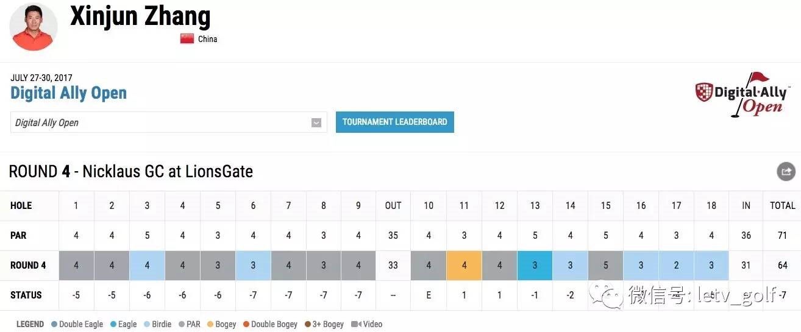Select the eagle score on hole 13

pyautogui.click(x=535, y=265)
